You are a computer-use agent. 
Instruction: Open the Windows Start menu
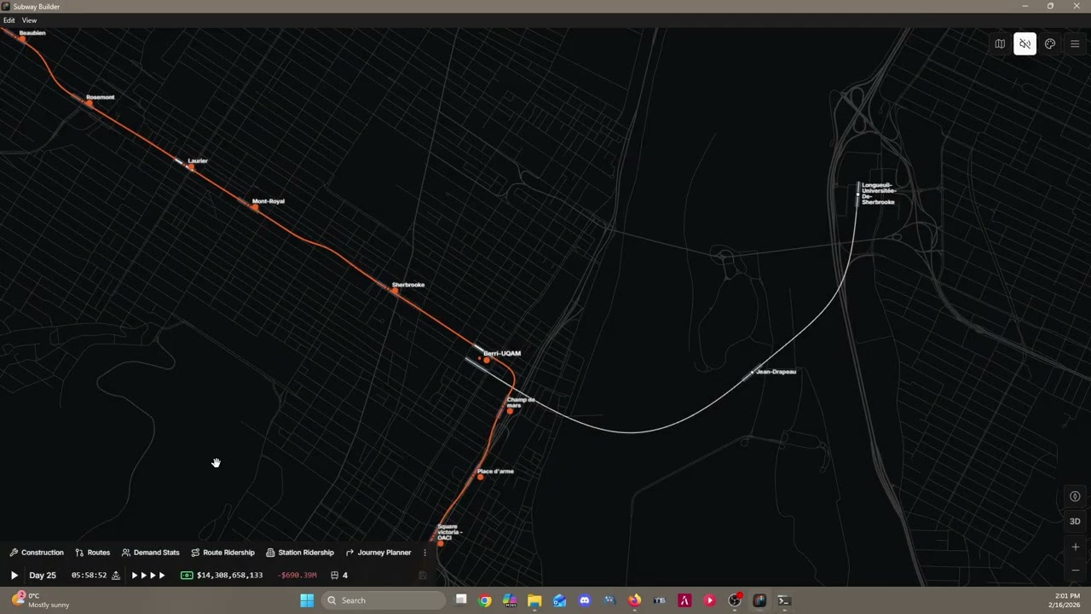coord(307,600)
